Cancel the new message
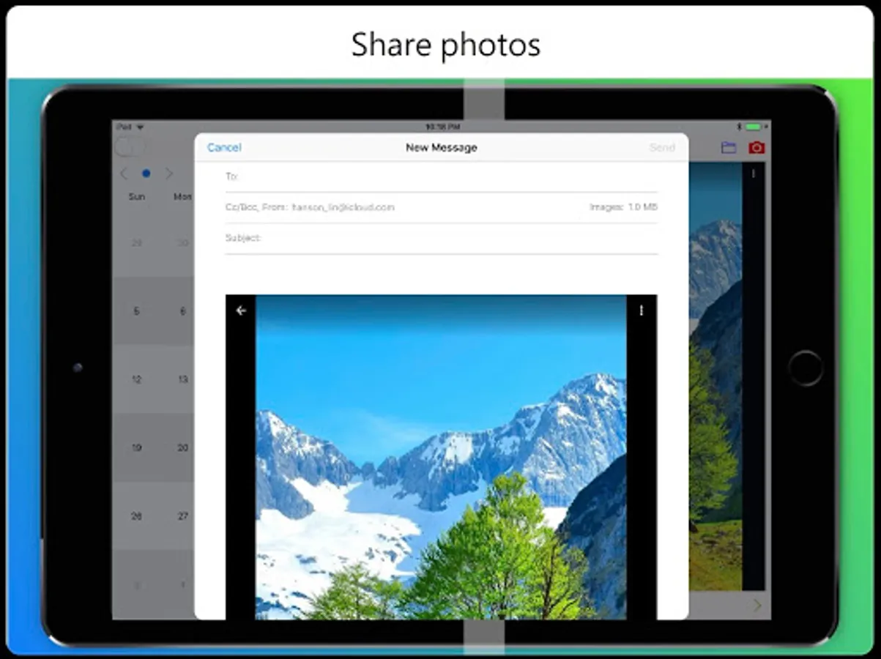This screenshot has height=659, width=881. pyautogui.click(x=224, y=147)
